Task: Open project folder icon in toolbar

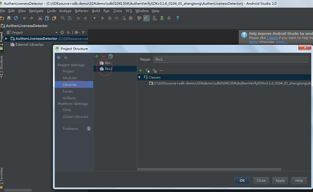Action: point(2,18)
